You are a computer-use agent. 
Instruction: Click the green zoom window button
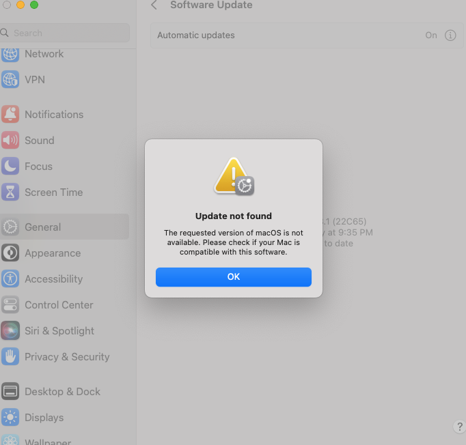[34, 5]
